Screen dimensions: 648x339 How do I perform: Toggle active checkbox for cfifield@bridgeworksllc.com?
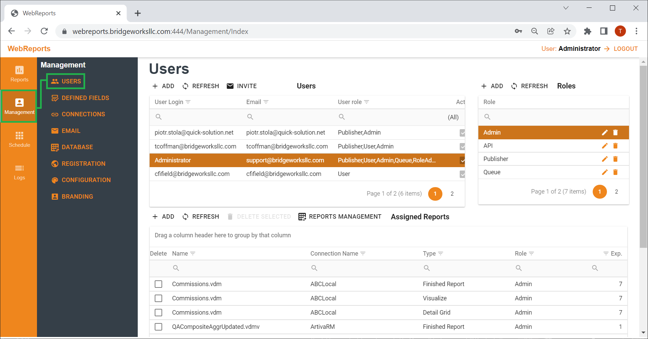coord(462,174)
